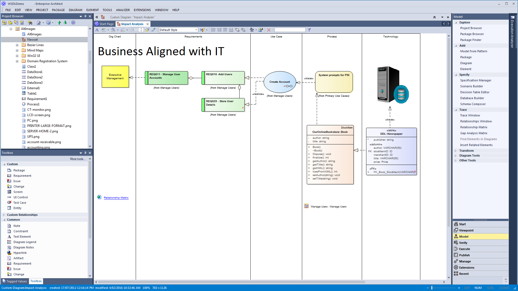Viewport: 518px width, 291px height.
Task: Select the eyedropper format picker icon
Action: (153, 30)
